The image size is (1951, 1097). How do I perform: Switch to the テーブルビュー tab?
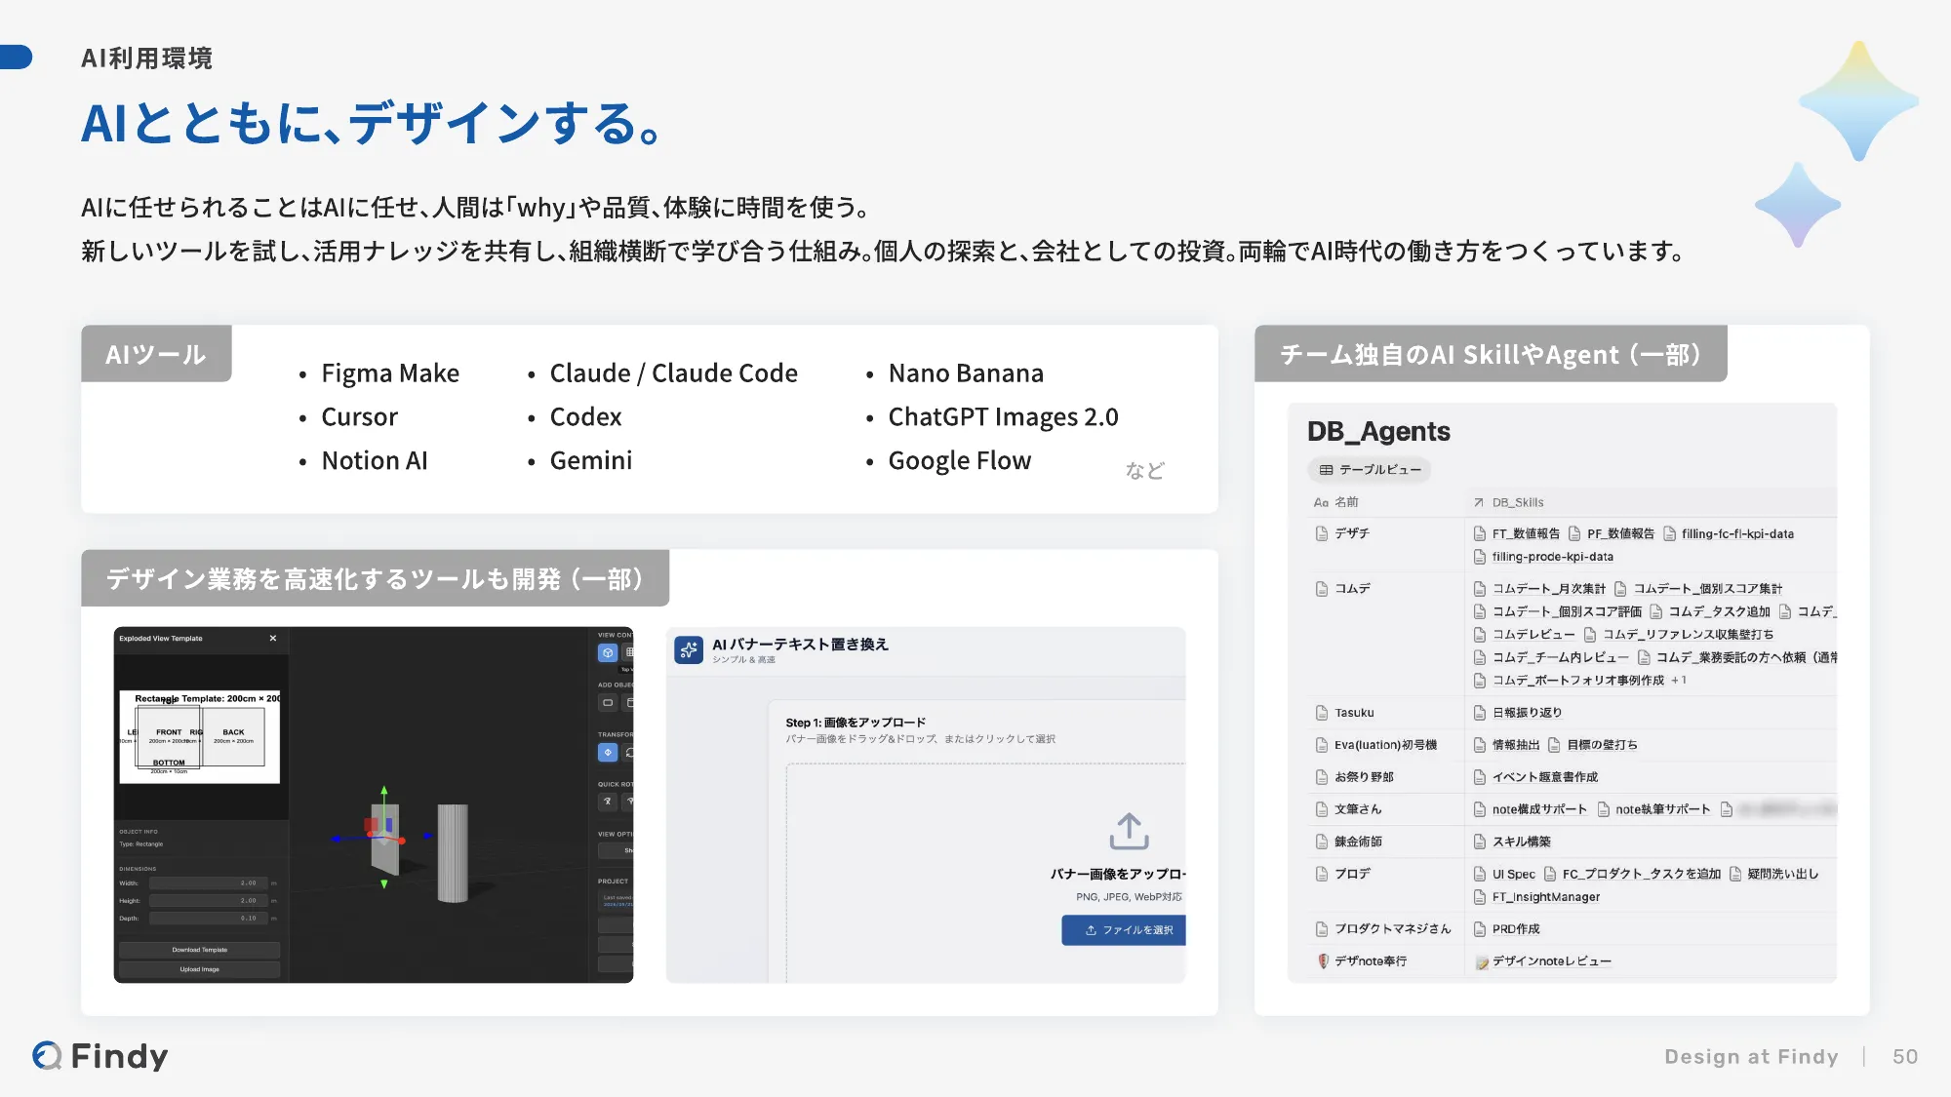pos(1370,470)
